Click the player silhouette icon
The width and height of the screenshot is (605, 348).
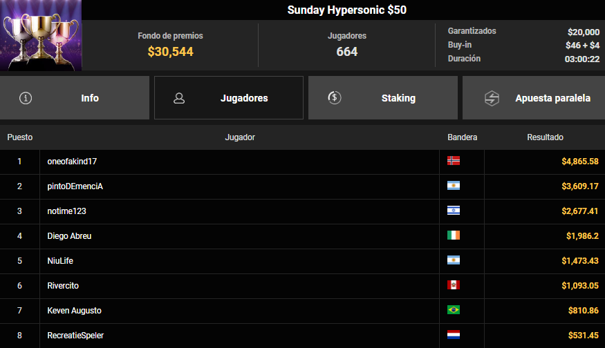[x=179, y=98]
